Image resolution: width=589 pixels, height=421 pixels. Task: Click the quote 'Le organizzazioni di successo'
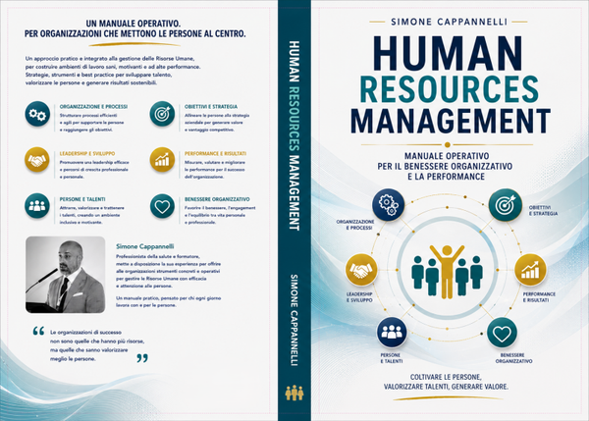[85, 333]
